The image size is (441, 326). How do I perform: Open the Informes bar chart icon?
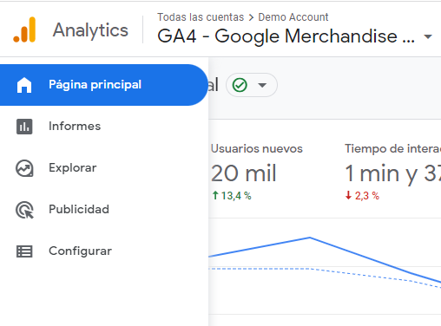click(x=24, y=127)
